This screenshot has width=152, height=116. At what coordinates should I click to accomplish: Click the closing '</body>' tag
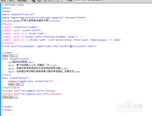click(7, 107)
